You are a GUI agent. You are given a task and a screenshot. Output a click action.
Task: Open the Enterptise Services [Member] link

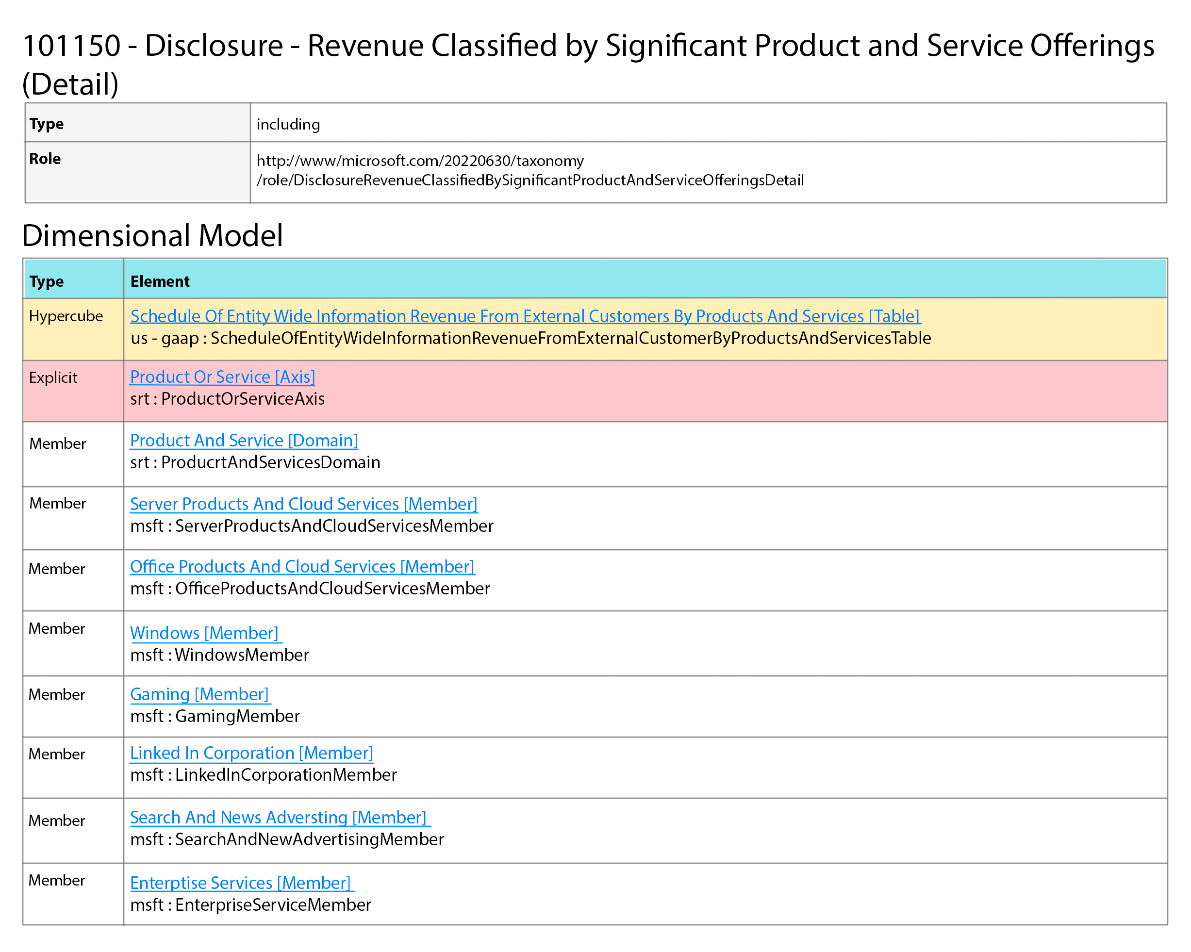click(x=242, y=883)
